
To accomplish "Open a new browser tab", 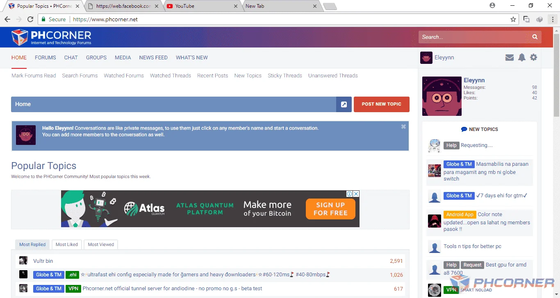I will click(x=330, y=6).
